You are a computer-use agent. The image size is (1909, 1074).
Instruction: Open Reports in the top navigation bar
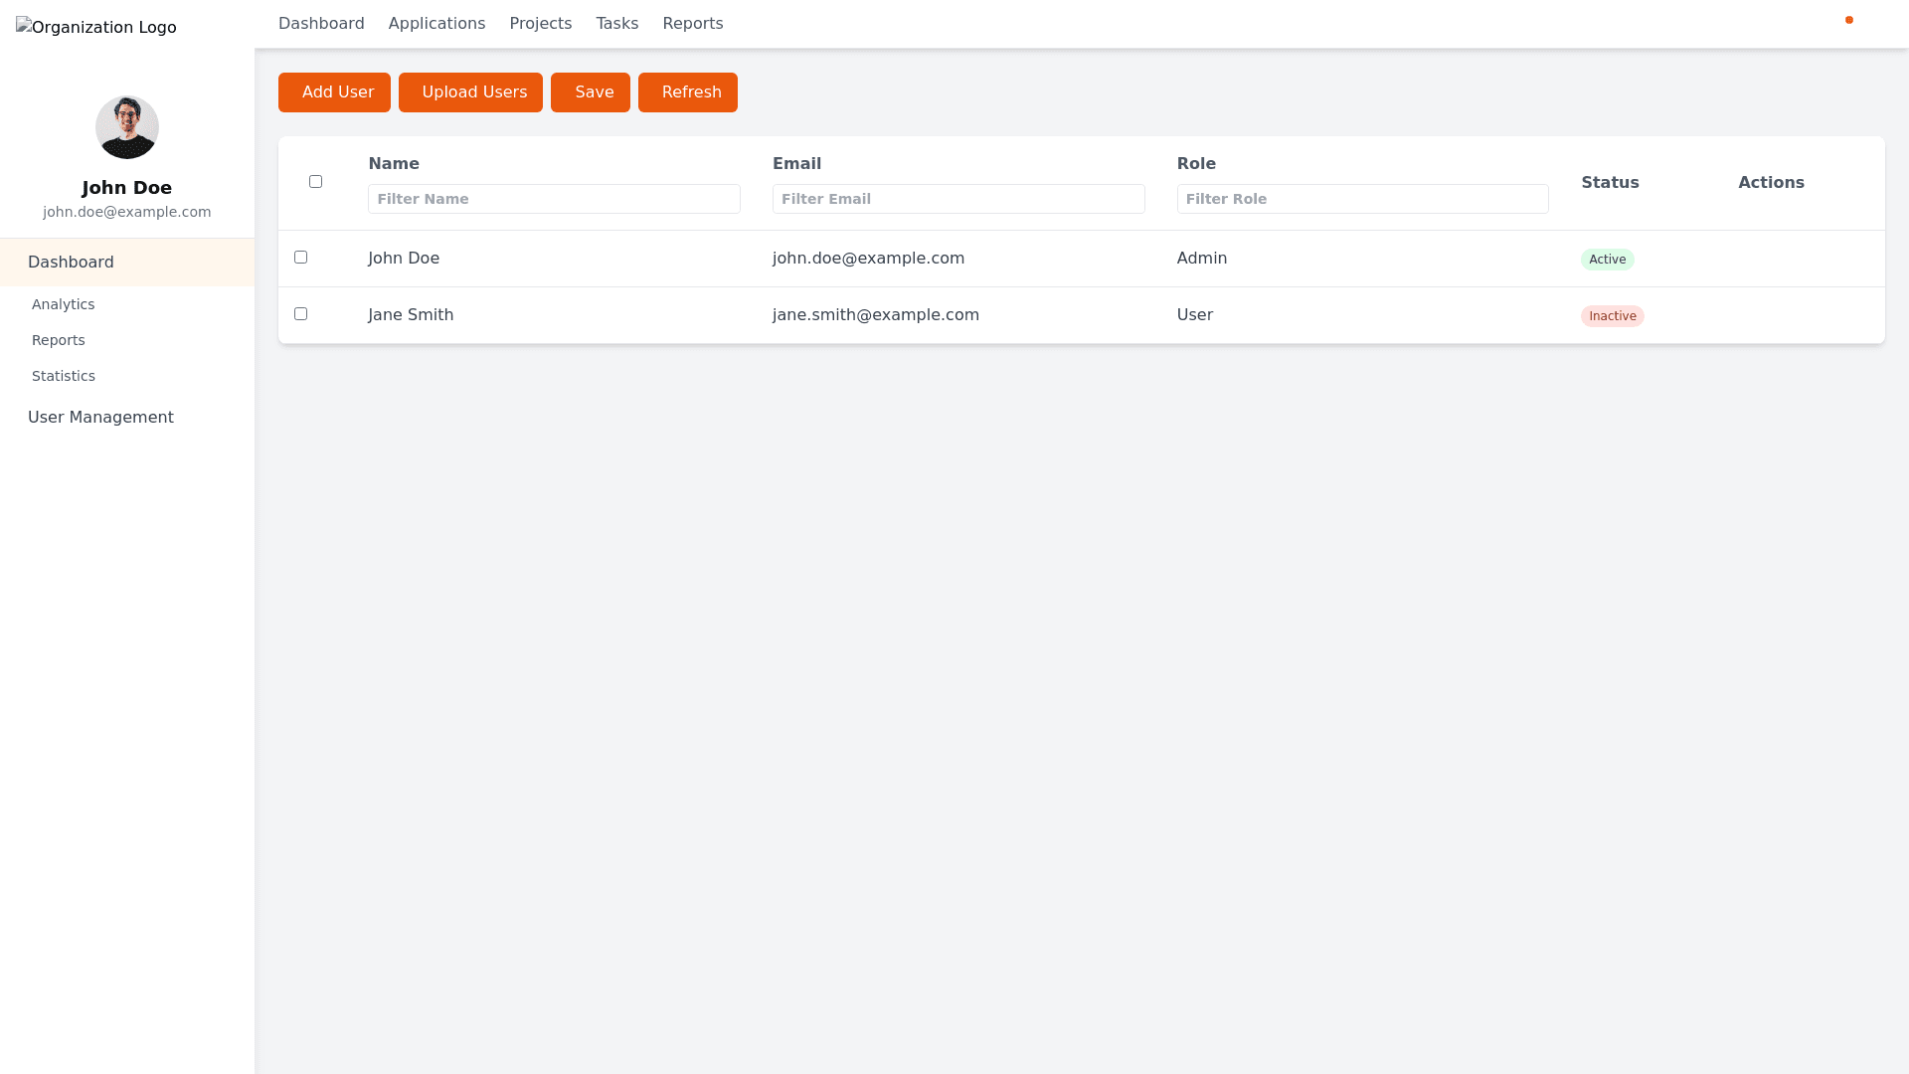click(692, 23)
